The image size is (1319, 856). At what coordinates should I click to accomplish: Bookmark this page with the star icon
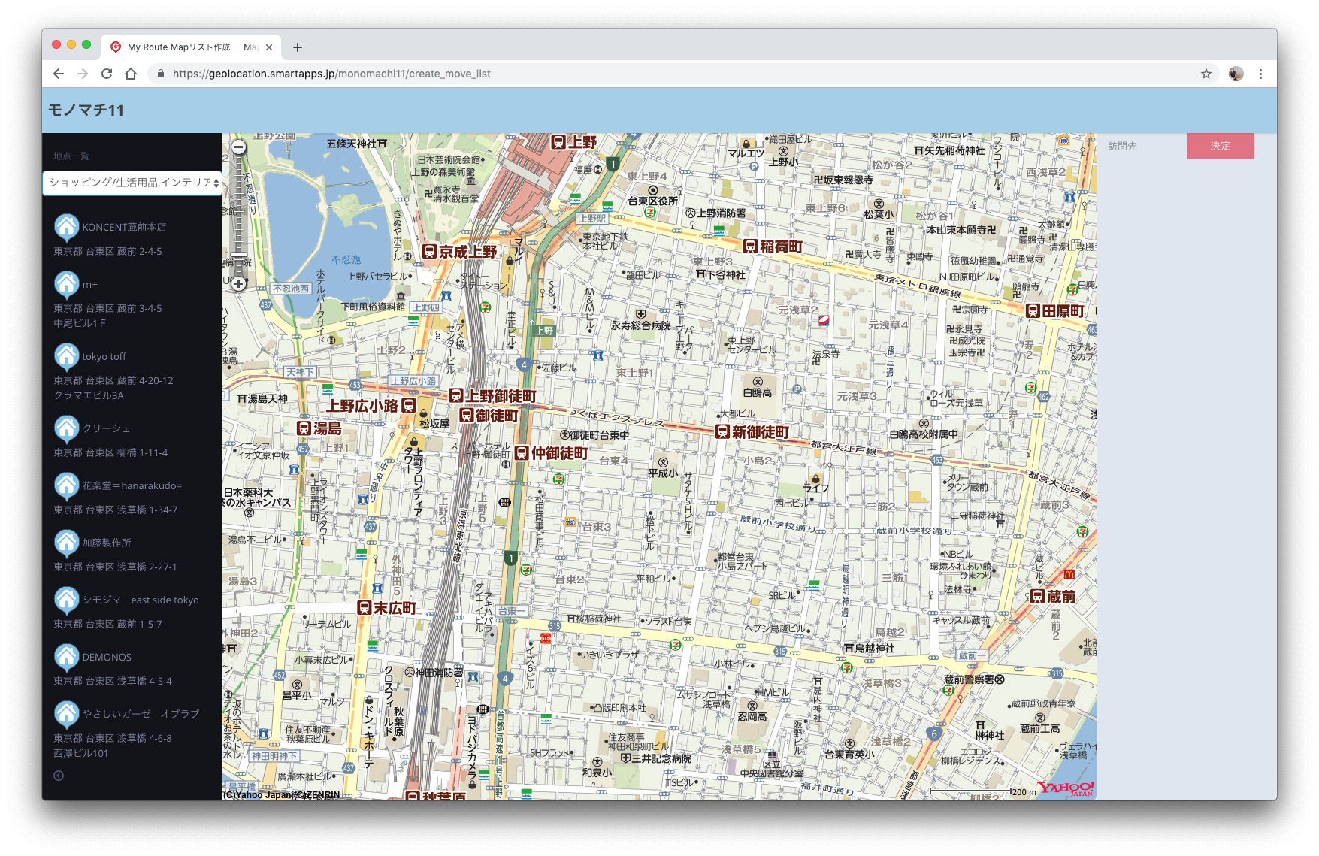click(1206, 74)
